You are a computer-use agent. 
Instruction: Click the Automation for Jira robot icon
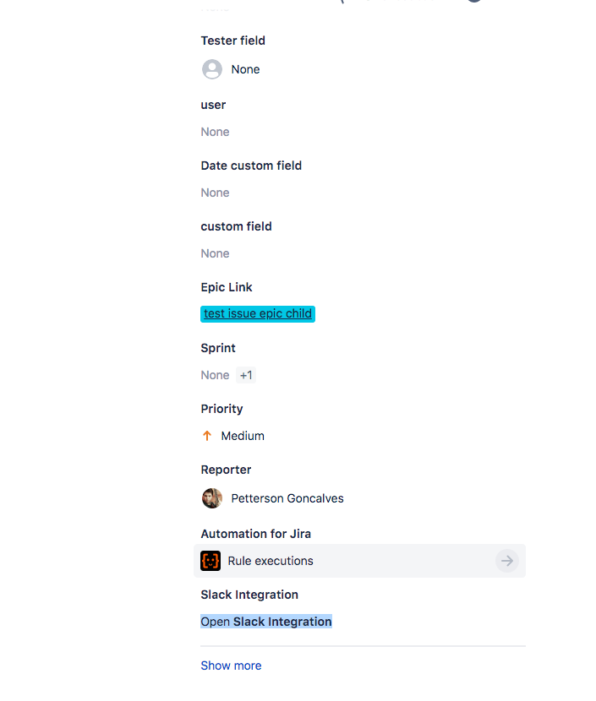tap(211, 560)
